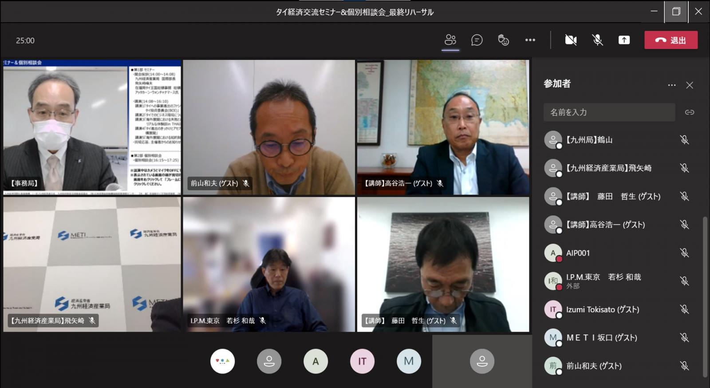The image size is (710, 388).
Task: Click the colorful dots avatar in bottom strip
Action: coord(222,361)
